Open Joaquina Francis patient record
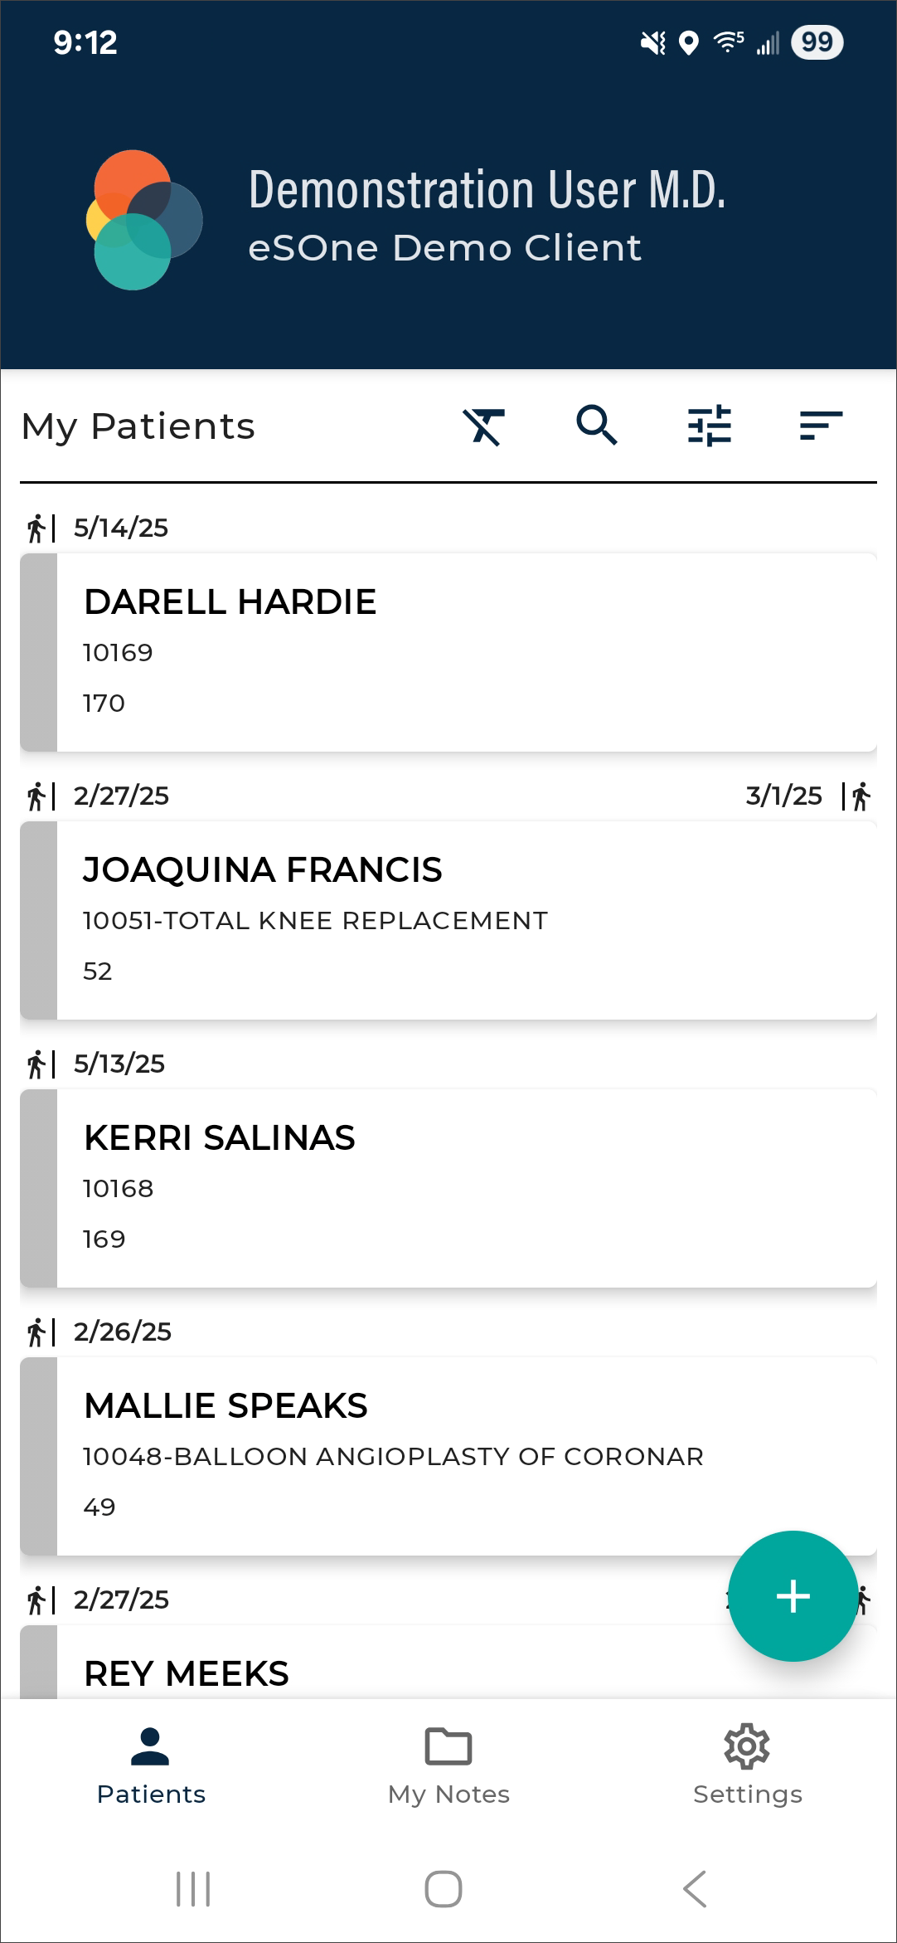Viewport: 897px width, 1943px height. coord(464,920)
